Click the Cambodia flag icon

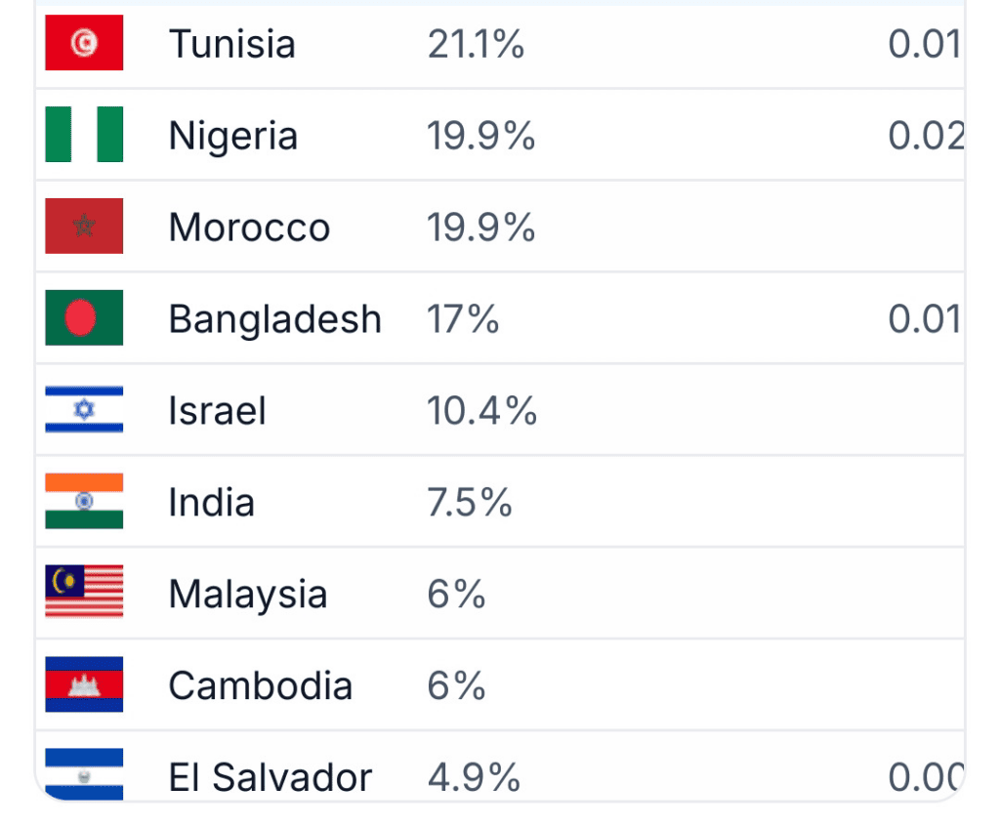tap(84, 684)
